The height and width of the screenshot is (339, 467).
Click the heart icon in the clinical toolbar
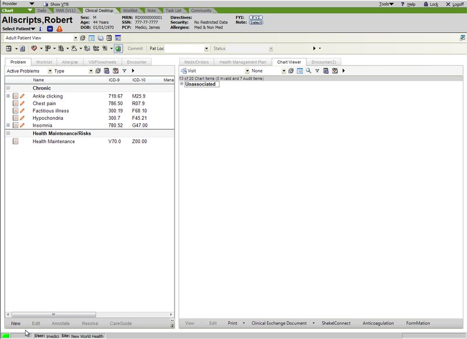pyautogui.click(x=34, y=49)
